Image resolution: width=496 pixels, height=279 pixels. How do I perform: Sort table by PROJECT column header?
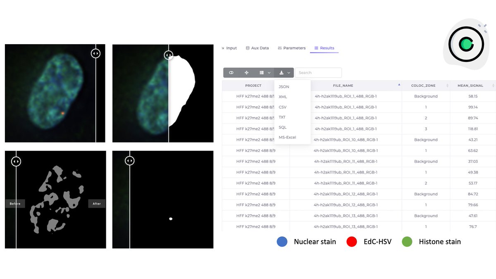click(253, 86)
